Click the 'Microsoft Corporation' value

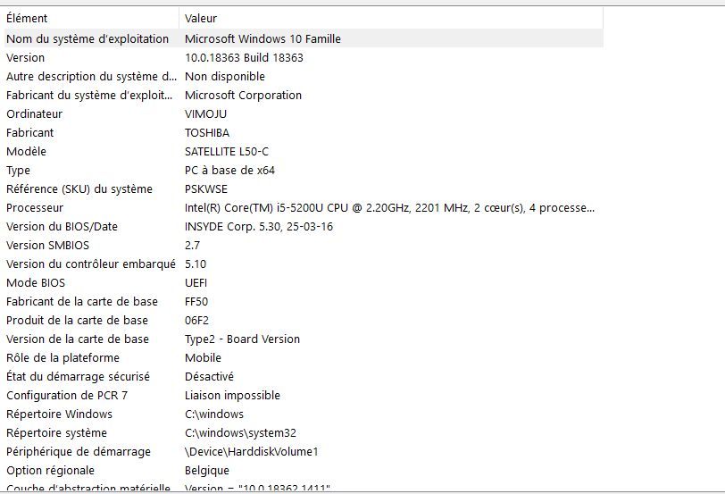coord(243,96)
